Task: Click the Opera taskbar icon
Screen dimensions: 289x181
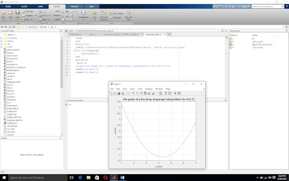Action: [x=105, y=178]
